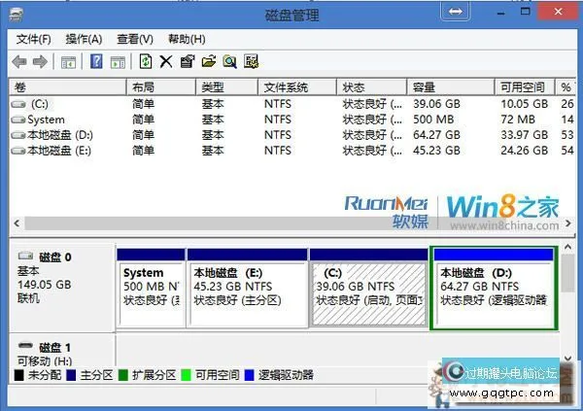
Task: Open the 操作(A) menu
Action: [84, 39]
